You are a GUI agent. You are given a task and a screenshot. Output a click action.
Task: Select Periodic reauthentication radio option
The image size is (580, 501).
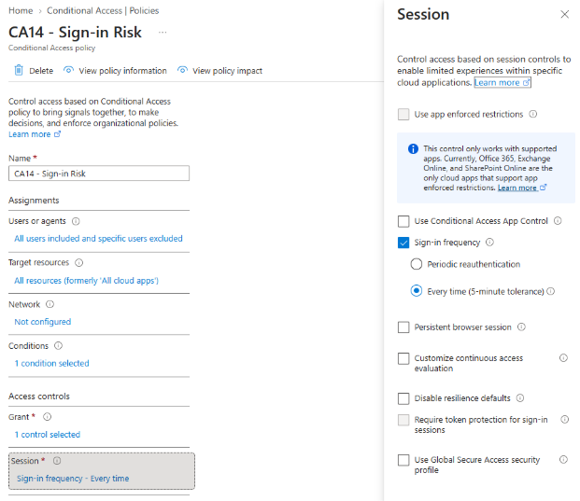coord(417,264)
